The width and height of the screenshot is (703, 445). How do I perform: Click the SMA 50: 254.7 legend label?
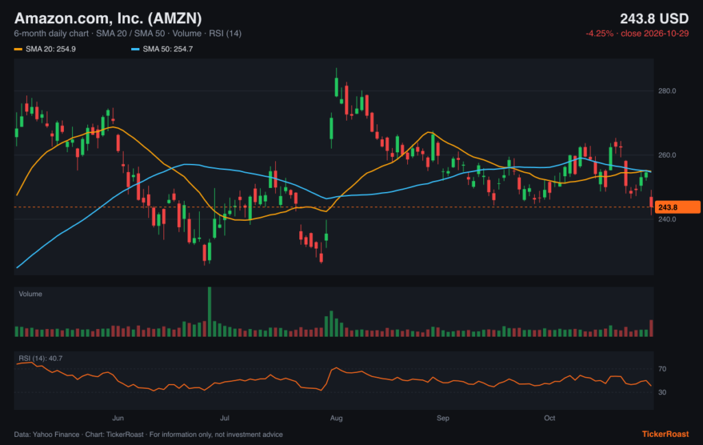pos(168,49)
